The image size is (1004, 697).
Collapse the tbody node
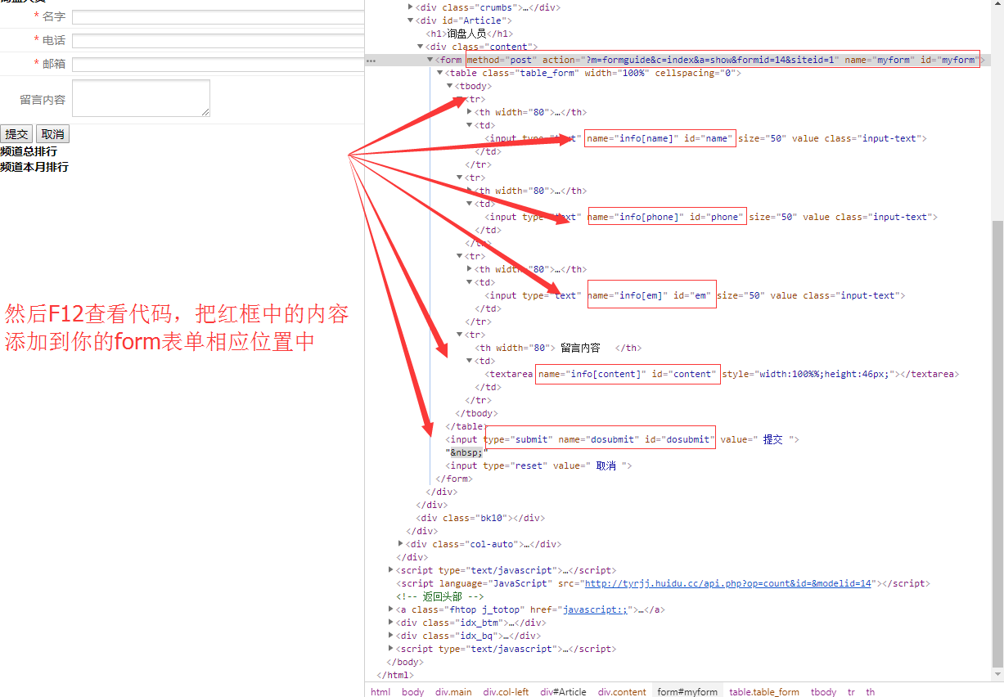[449, 86]
